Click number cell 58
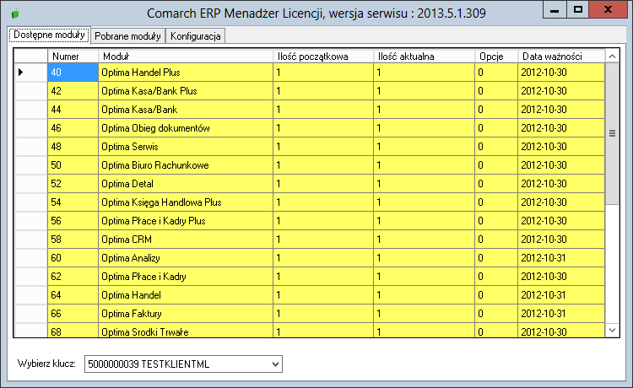The width and height of the screenshot is (633, 388). click(73, 240)
